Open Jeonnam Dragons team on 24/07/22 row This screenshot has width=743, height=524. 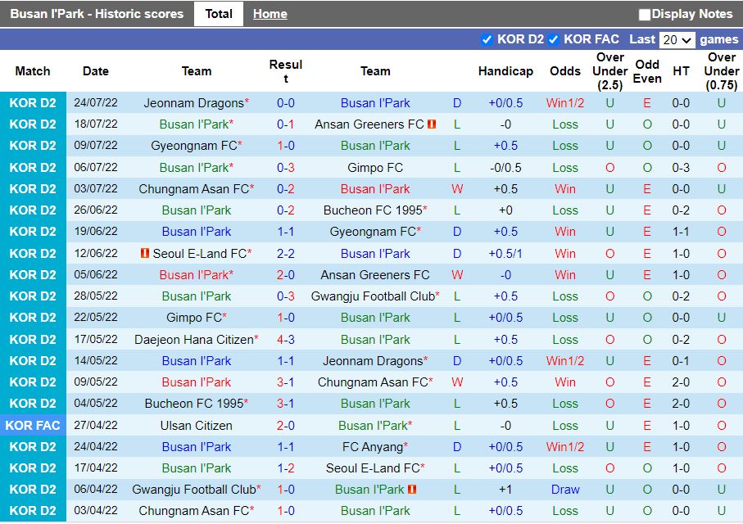[x=193, y=103]
